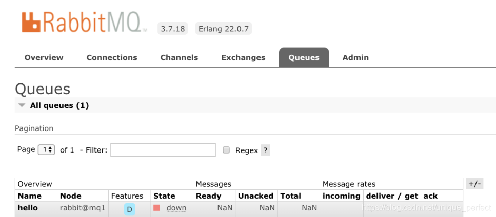
Task: Open the Exchanges tab
Action: pos(243,57)
